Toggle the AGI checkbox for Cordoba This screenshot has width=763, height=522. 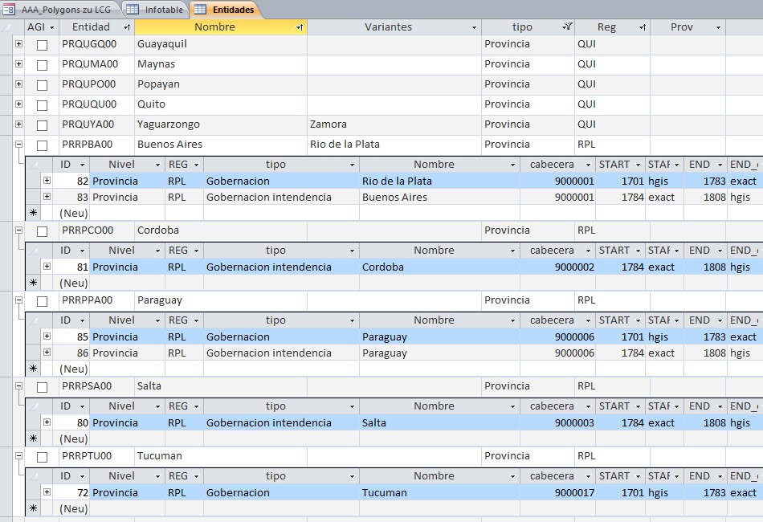42,231
